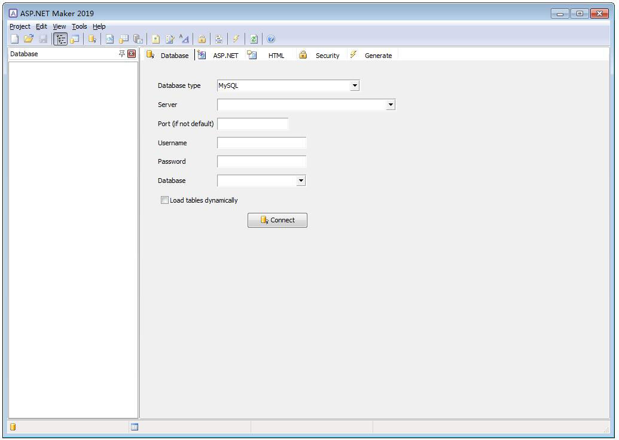Click the yellow padlock security toolbar icon

point(202,39)
